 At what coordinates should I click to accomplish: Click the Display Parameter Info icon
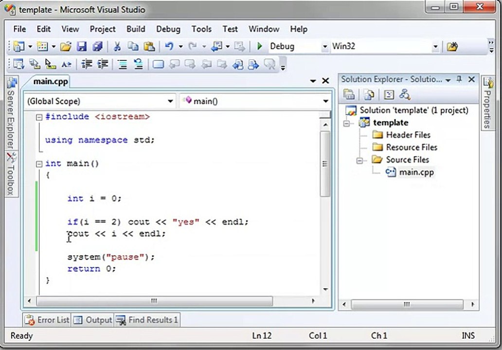tap(35, 64)
